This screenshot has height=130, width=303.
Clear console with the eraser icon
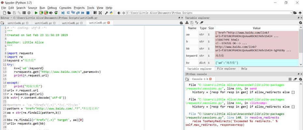(295, 79)
